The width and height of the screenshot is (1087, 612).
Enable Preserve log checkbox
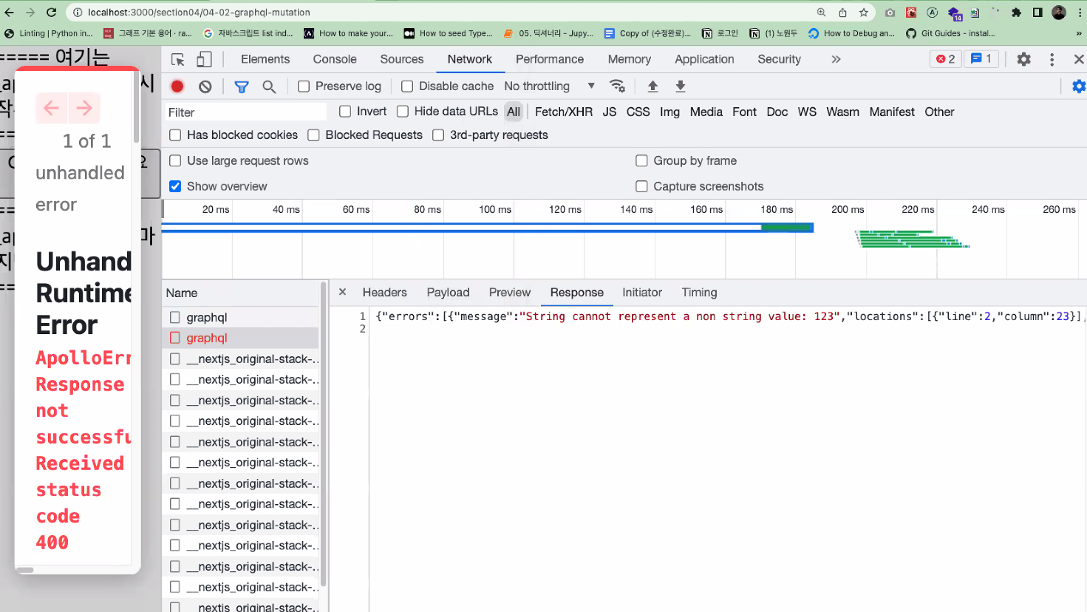[x=304, y=86]
